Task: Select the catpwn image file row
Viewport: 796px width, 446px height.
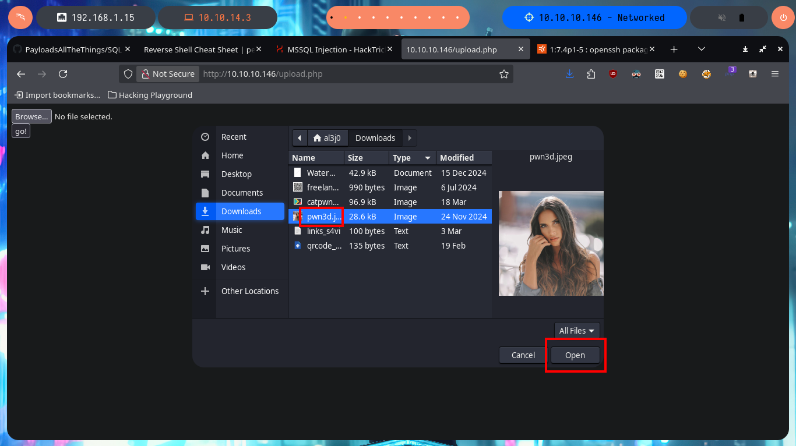Action: [390, 202]
